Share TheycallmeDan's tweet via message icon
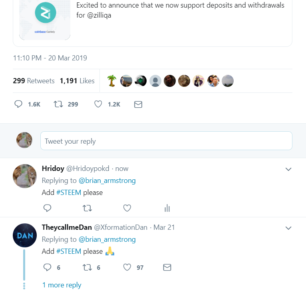Screen dimensions: 306x295 167,267
